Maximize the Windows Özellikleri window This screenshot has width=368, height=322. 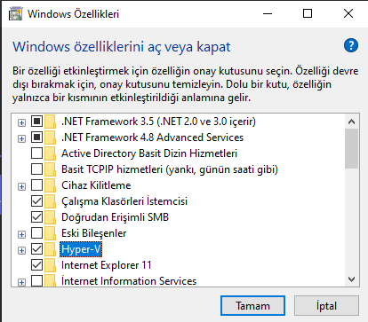click(308, 13)
